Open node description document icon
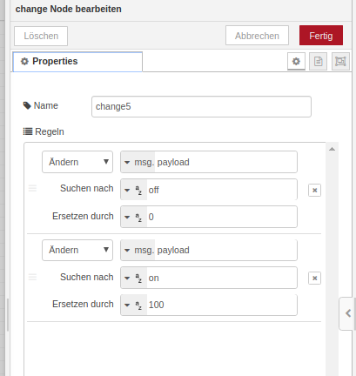The height and width of the screenshot is (376, 356). point(318,61)
